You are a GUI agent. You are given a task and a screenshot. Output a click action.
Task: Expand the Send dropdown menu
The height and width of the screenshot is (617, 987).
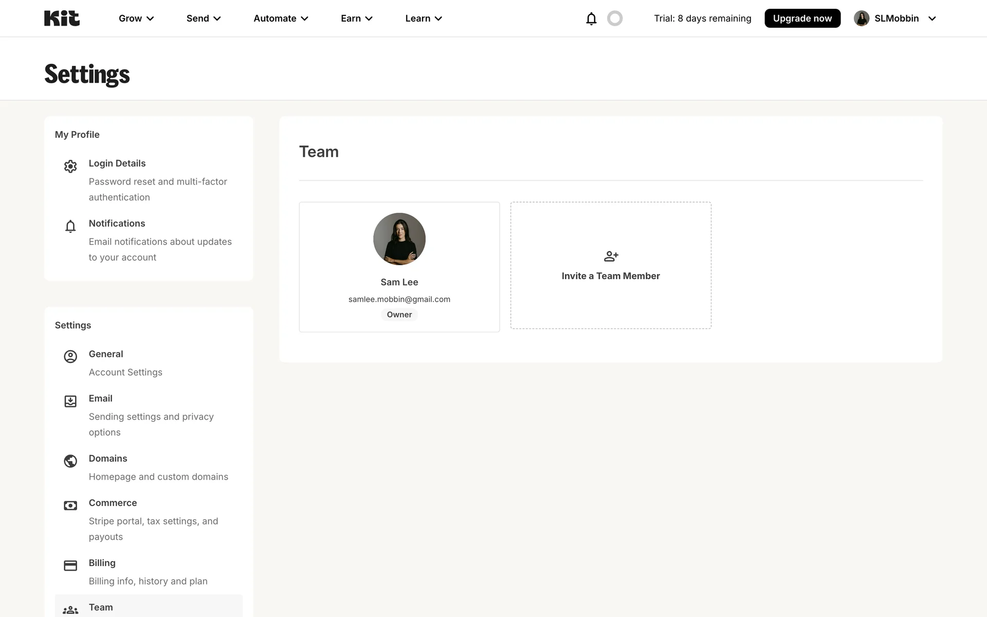(x=204, y=19)
